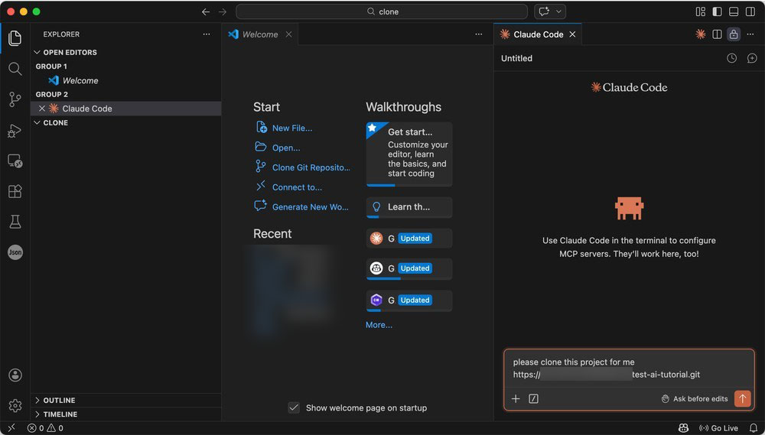The image size is (765, 435).
Task: Toggle the bottom Panel
Action: tap(734, 11)
